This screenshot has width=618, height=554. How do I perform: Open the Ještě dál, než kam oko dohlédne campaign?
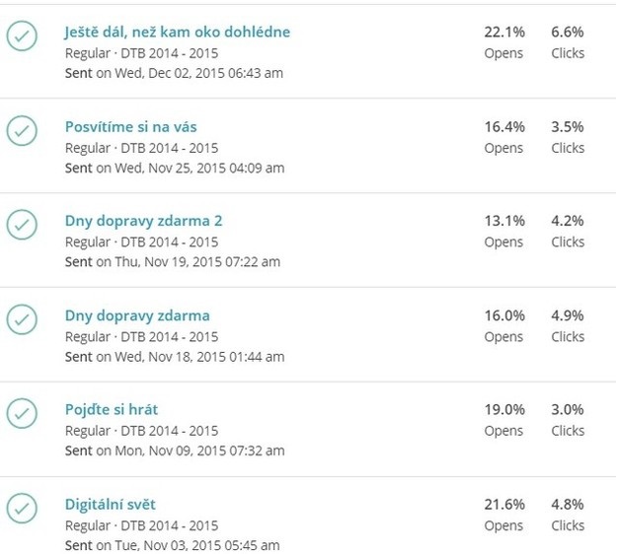[178, 32]
